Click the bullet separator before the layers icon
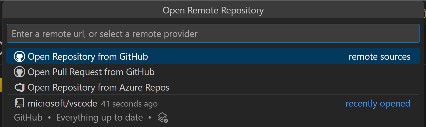Viewport: 426px width, 127px height. point(150,117)
